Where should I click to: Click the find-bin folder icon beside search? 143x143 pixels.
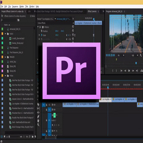tap(18, 20)
